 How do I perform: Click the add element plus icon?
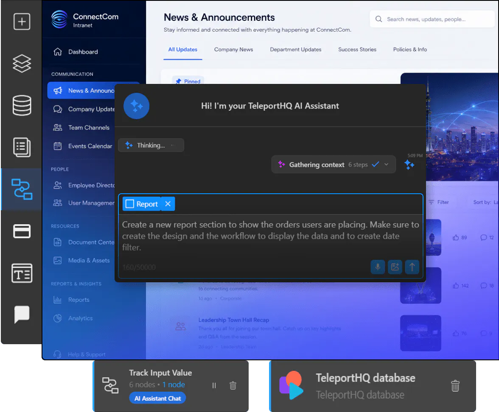point(22,21)
